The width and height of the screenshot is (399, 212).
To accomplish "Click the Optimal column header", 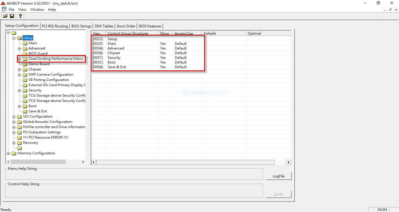I will tap(268, 33).
